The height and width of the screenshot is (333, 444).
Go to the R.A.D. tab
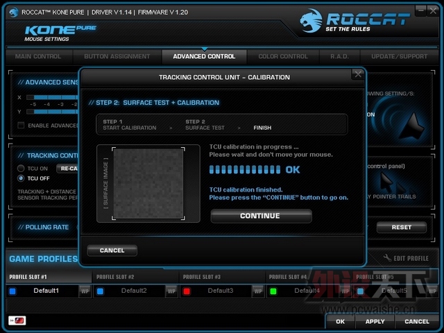click(339, 57)
